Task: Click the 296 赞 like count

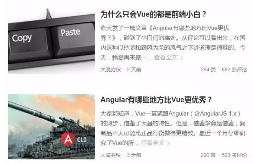Action: 208,155
